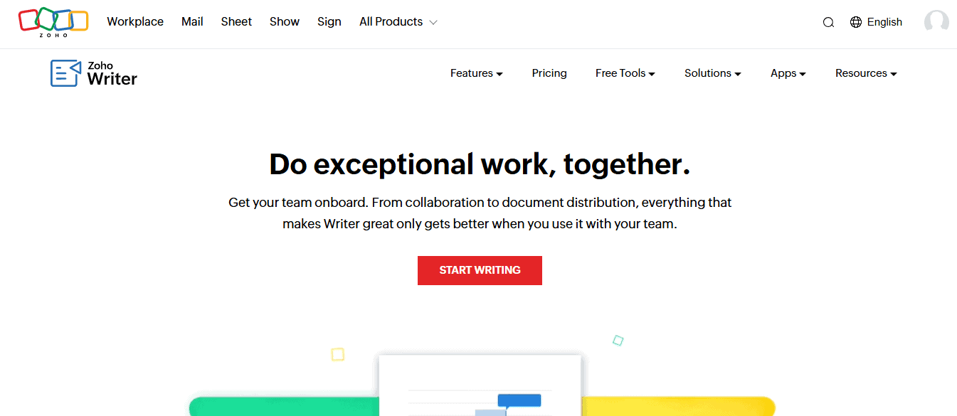Screen dimensions: 957x416
Task: Go to Mail product link
Action: 192,22
